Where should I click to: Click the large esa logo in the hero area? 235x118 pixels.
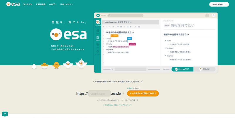[x=68, y=34]
